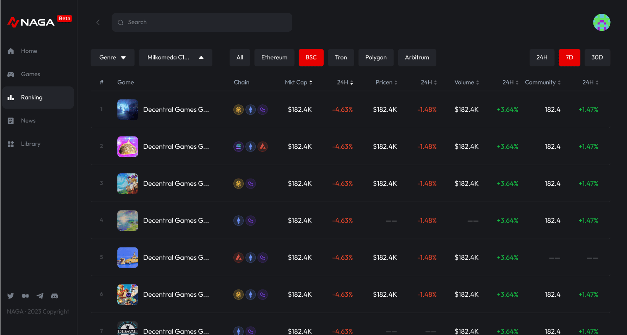Sort the table by Community
The width and height of the screenshot is (627, 335).
pos(543,83)
